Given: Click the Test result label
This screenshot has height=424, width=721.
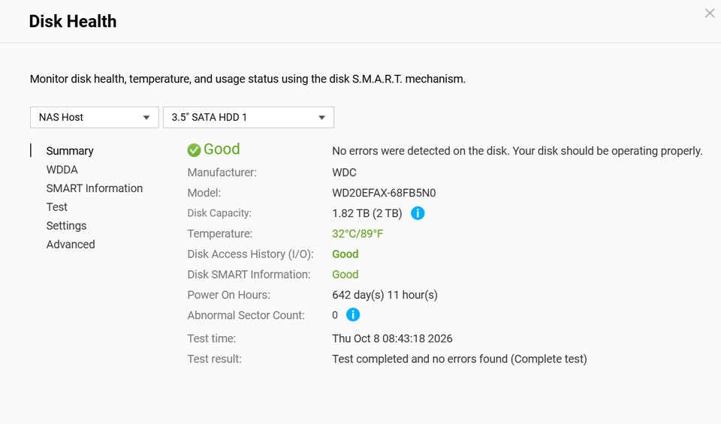Looking at the screenshot, I should tap(214, 359).
